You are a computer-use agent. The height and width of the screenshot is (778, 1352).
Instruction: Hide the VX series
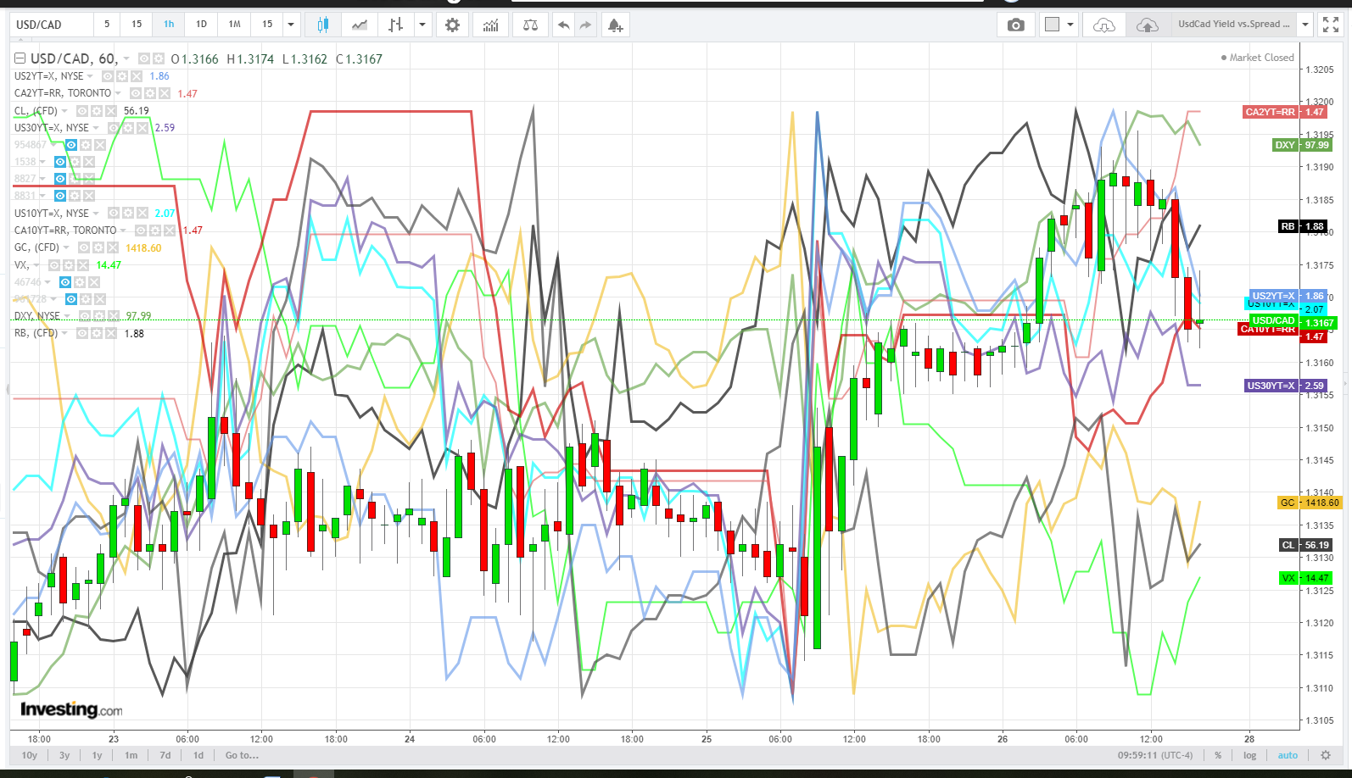(54, 265)
